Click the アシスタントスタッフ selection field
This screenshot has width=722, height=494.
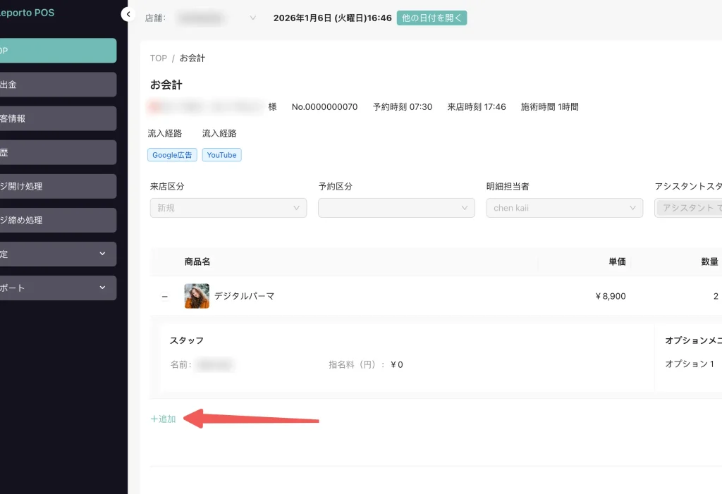[688, 208]
